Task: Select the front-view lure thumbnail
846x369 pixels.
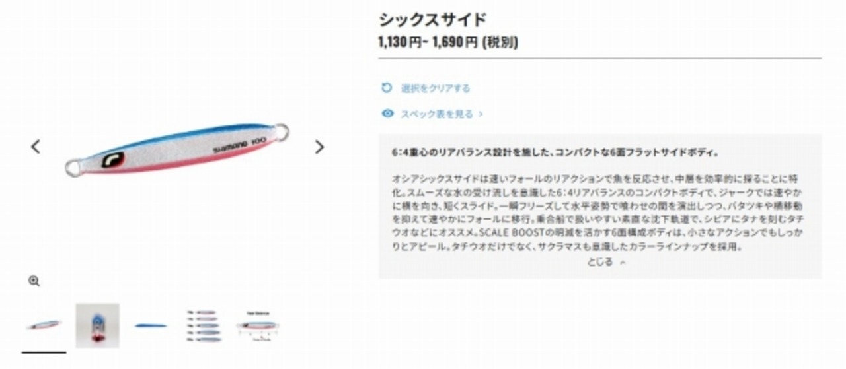Action: coord(97,325)
